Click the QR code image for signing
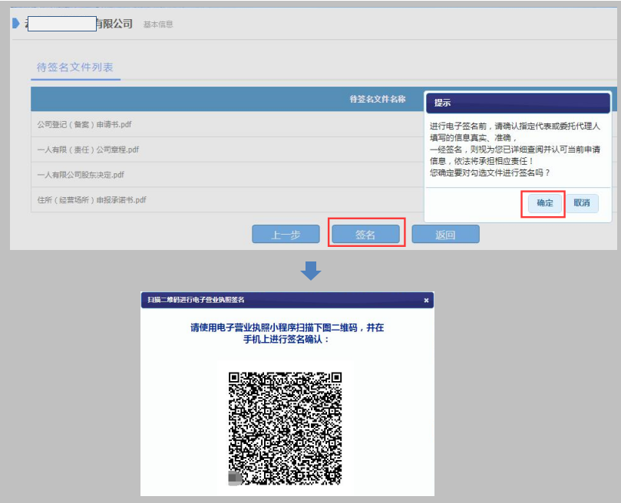Screen dimensions: 621x503 [285, 428]
